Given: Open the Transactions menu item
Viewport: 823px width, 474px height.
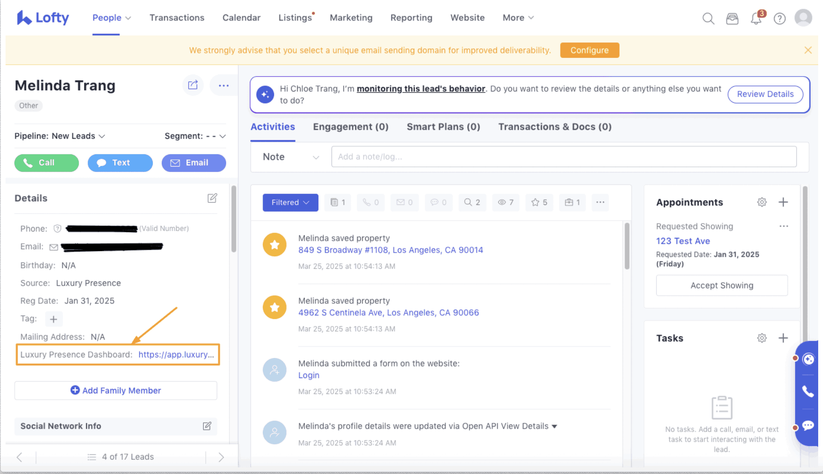Looking at the screenshot, I should [177, 18].
